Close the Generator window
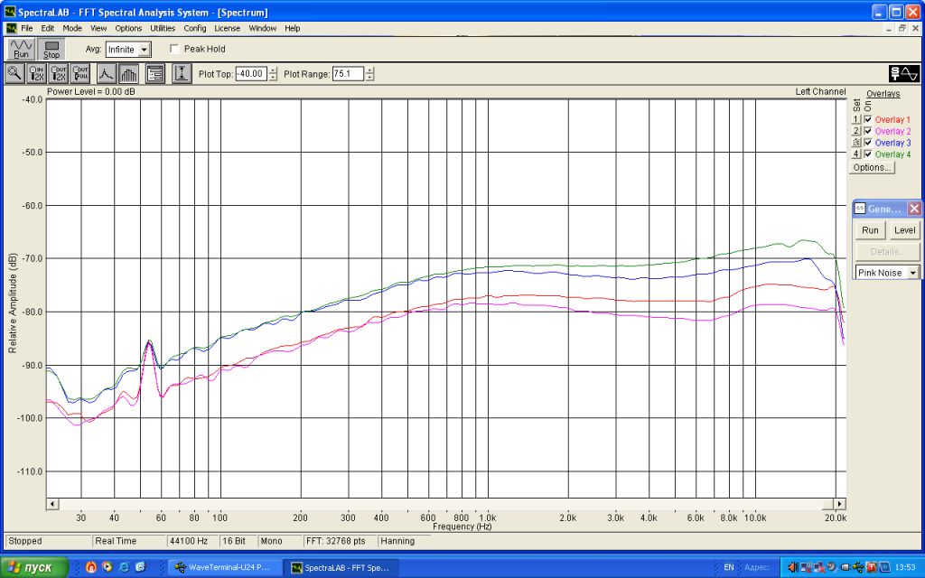This screenshot has height=578, width=925. click(914, 209)
